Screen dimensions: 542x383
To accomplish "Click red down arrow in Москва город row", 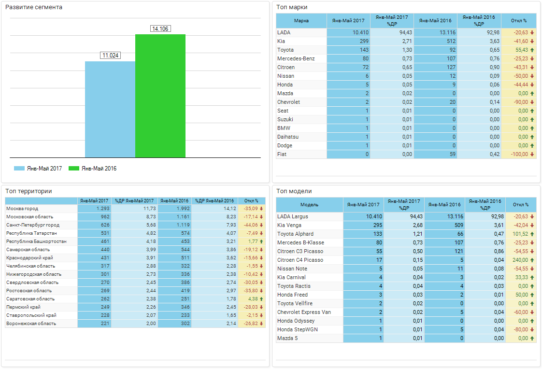I will click(261, 209).
